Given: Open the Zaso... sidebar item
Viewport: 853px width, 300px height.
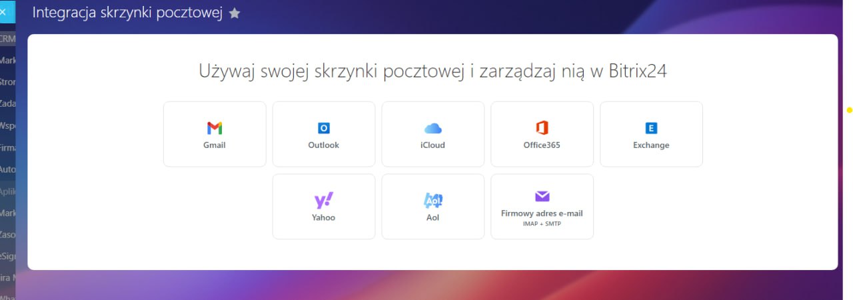Looking at the screenshot, I should 7,235.
